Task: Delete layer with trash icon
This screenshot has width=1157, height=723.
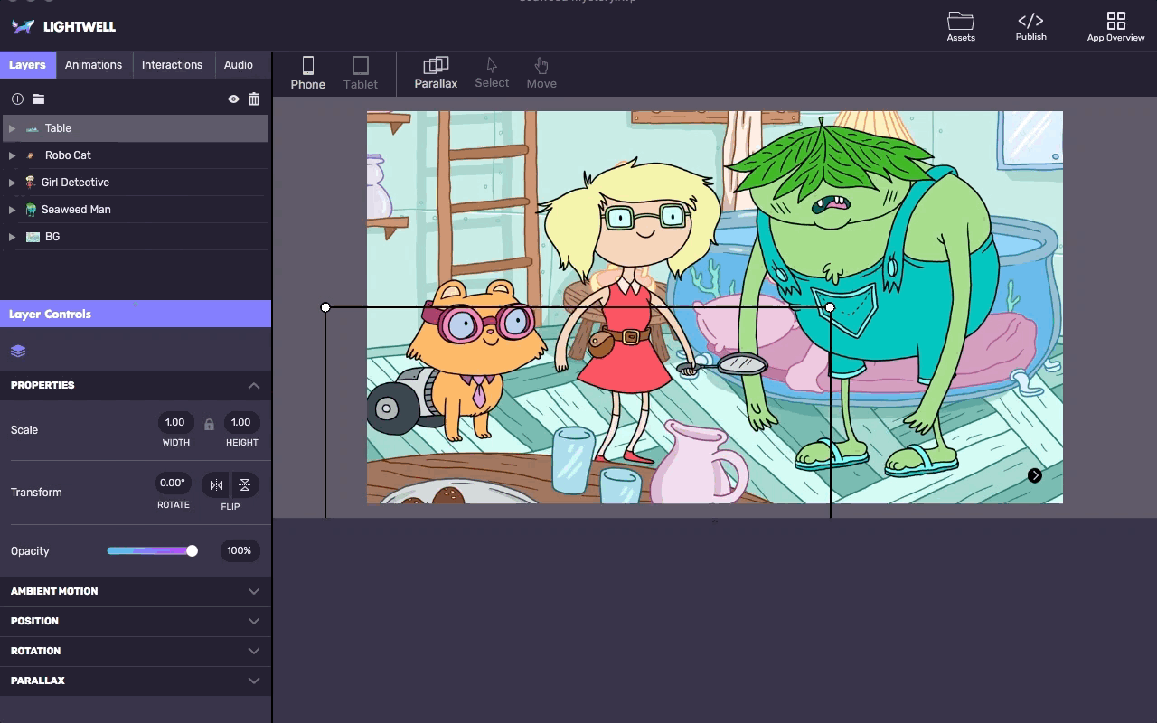Action: [x=254, y=99]
